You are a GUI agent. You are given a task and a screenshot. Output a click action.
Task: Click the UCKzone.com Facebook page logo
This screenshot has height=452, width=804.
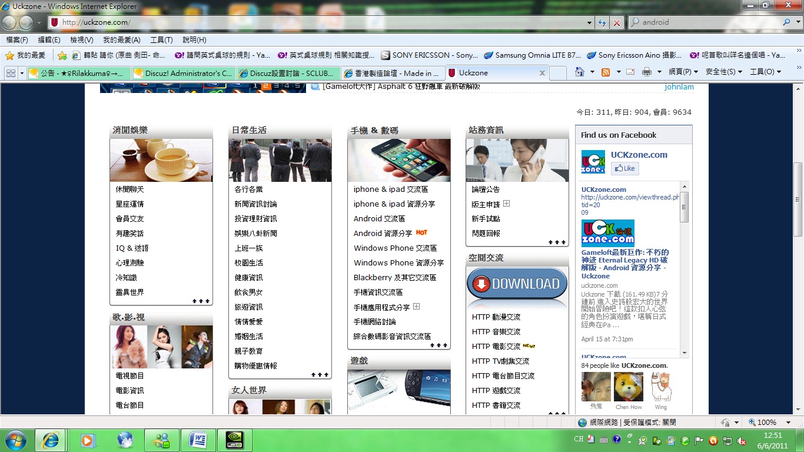click(x=593, y=162)
